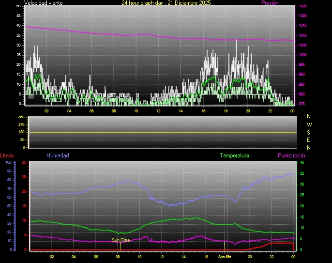Click the red Lluvia label

(7, 155)
